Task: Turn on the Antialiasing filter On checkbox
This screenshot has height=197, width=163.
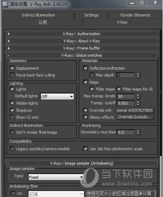Action: pyautogui.click(x=13, y=193)
